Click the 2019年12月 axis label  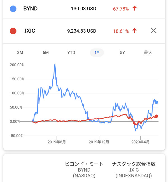click(99, 142)
